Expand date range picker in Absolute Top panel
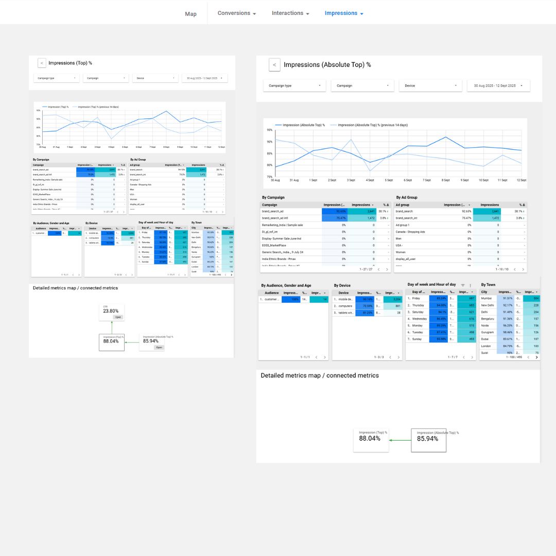 point(498,86)
